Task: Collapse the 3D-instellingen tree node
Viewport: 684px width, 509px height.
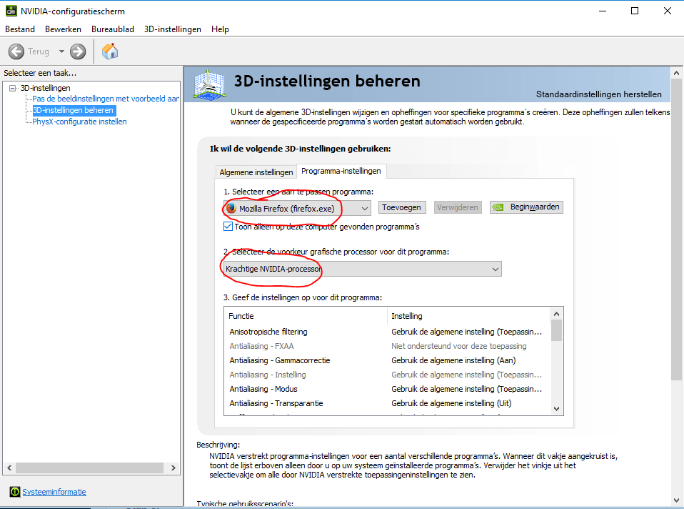Action: [x=13, y=88]
